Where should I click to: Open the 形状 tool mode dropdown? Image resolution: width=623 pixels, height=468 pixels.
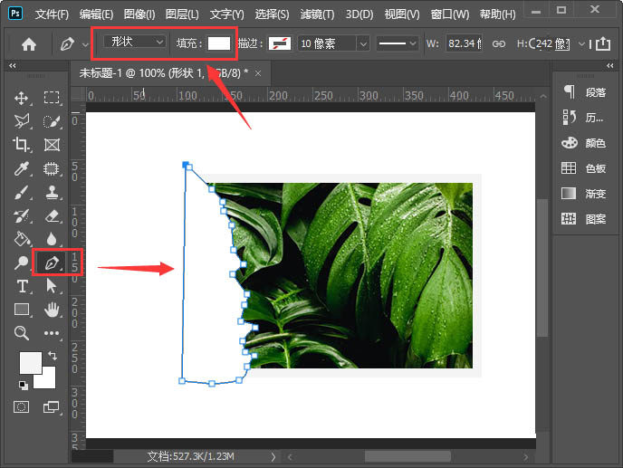134,43
